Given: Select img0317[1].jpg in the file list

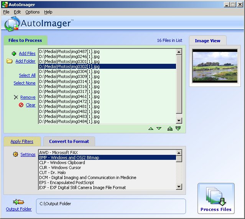Looking at the screenshot, I should (x=107, y=91).
